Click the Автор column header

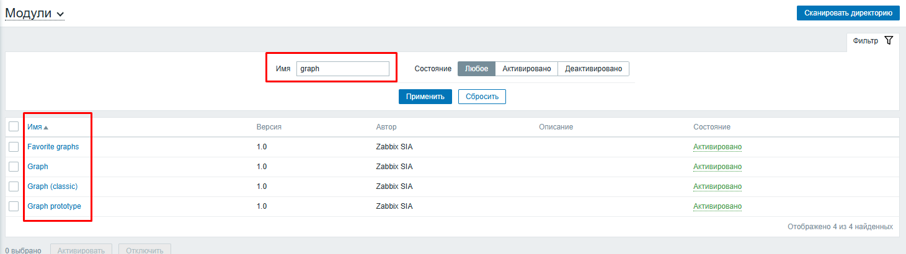pyautogui.click(x=386, y=127)
